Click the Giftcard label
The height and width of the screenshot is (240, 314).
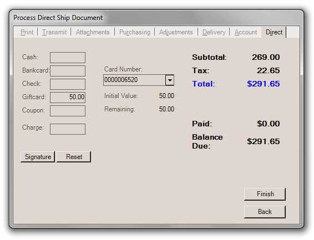coord(34,97)
